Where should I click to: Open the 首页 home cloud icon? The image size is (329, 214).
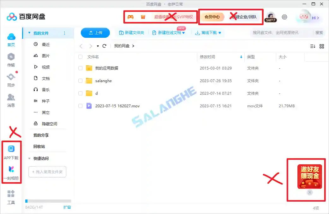(11, 40)
